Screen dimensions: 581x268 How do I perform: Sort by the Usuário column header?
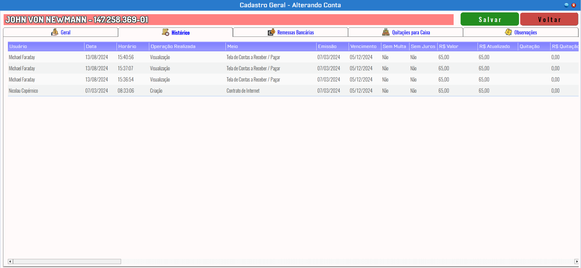click(46, 46)
